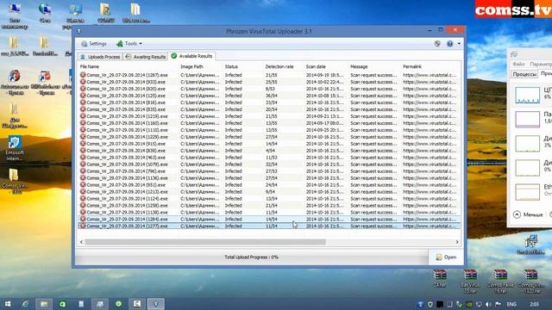
Task: Select the Available Results tab
Action: 191,56
